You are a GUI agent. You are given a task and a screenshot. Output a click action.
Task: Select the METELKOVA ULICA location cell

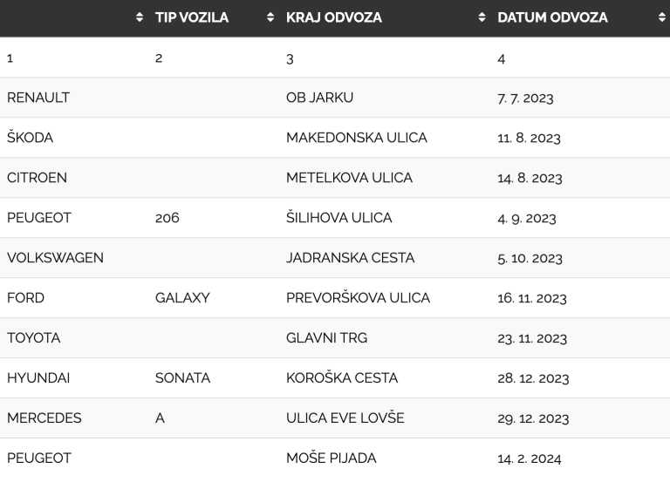pyautogui.click(x=349, y=178)
